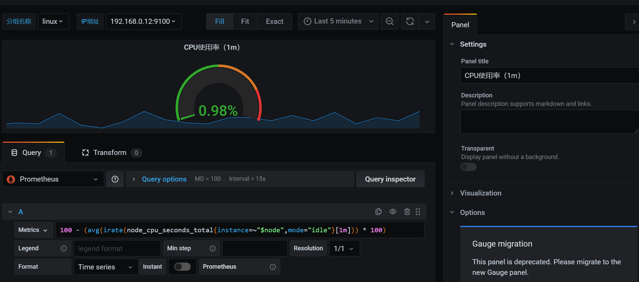Click the CPU使用率（1m）panel title in preview
This screenshot has width=639, height=282.
212,47
